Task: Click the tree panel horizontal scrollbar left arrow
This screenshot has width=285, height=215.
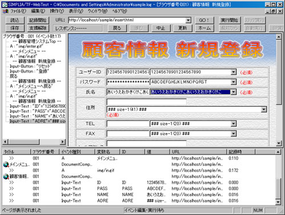Action: [5, 141]
